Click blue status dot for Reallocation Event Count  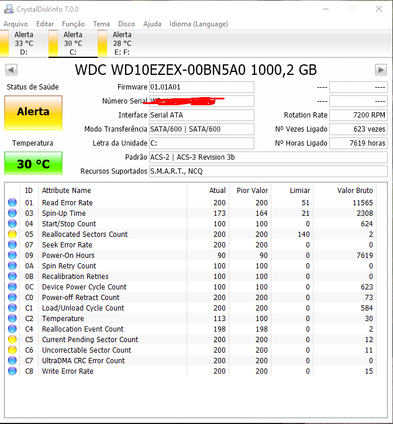click(12, 329)
